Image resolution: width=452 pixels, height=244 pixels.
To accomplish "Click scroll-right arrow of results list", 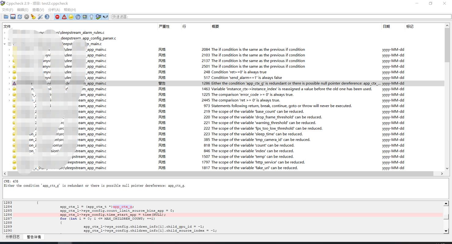I will [x=442, y=174].
